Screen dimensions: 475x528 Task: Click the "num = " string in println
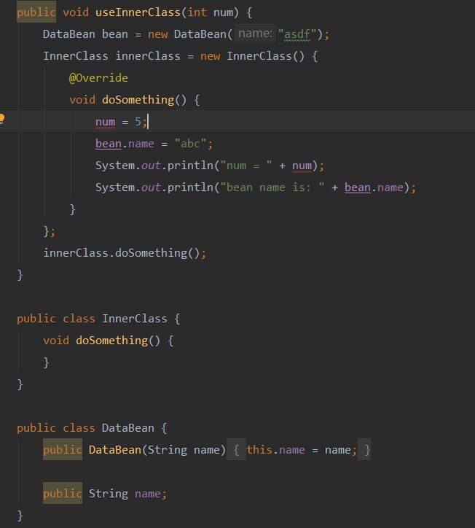[246, 166]
